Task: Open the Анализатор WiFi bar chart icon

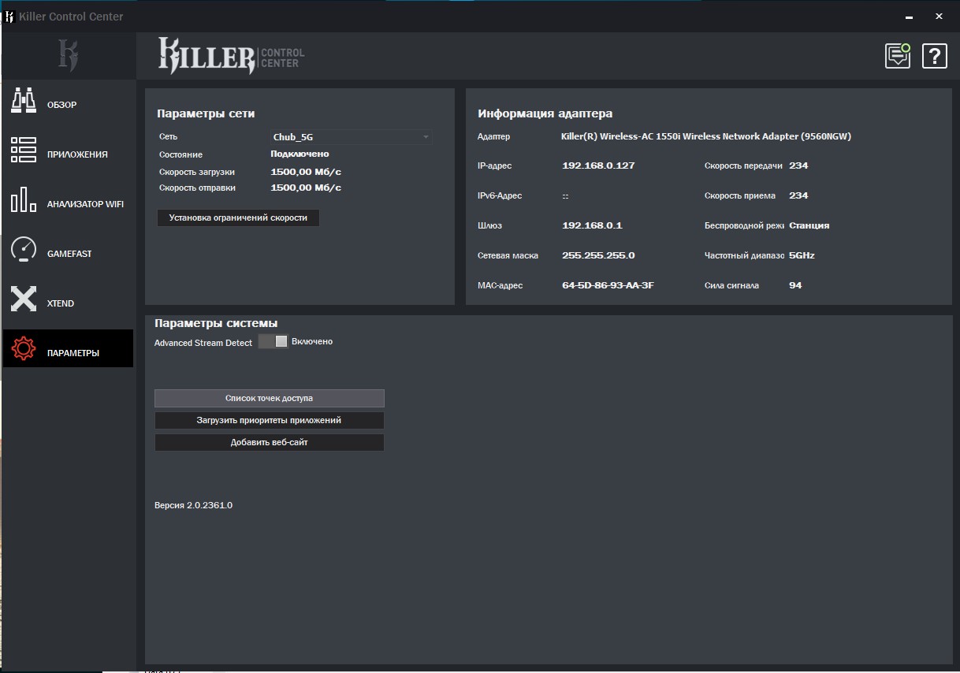Action: (24, 199)
